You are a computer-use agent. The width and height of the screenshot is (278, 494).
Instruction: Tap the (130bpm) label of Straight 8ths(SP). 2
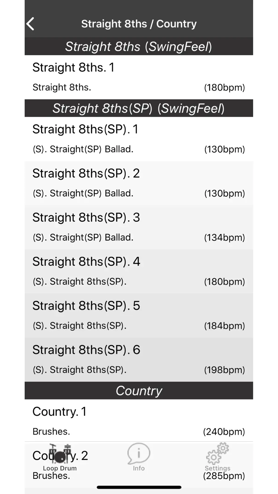[x=225, y=193]
